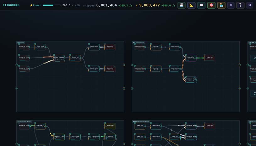Click the money total 9,003,477
The width and height of the screenshot is (256, 146).
coord(150,5)
